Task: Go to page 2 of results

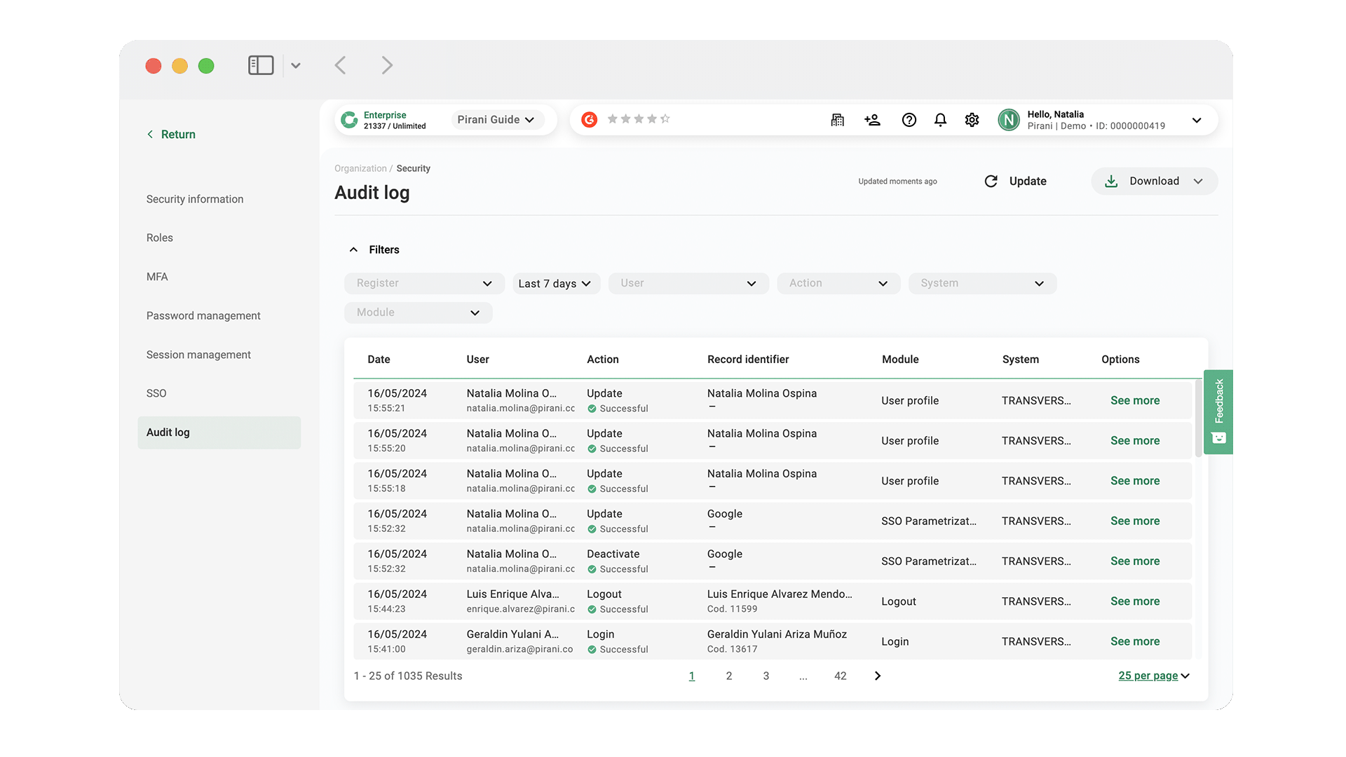Action: click(x=729, y=676)
